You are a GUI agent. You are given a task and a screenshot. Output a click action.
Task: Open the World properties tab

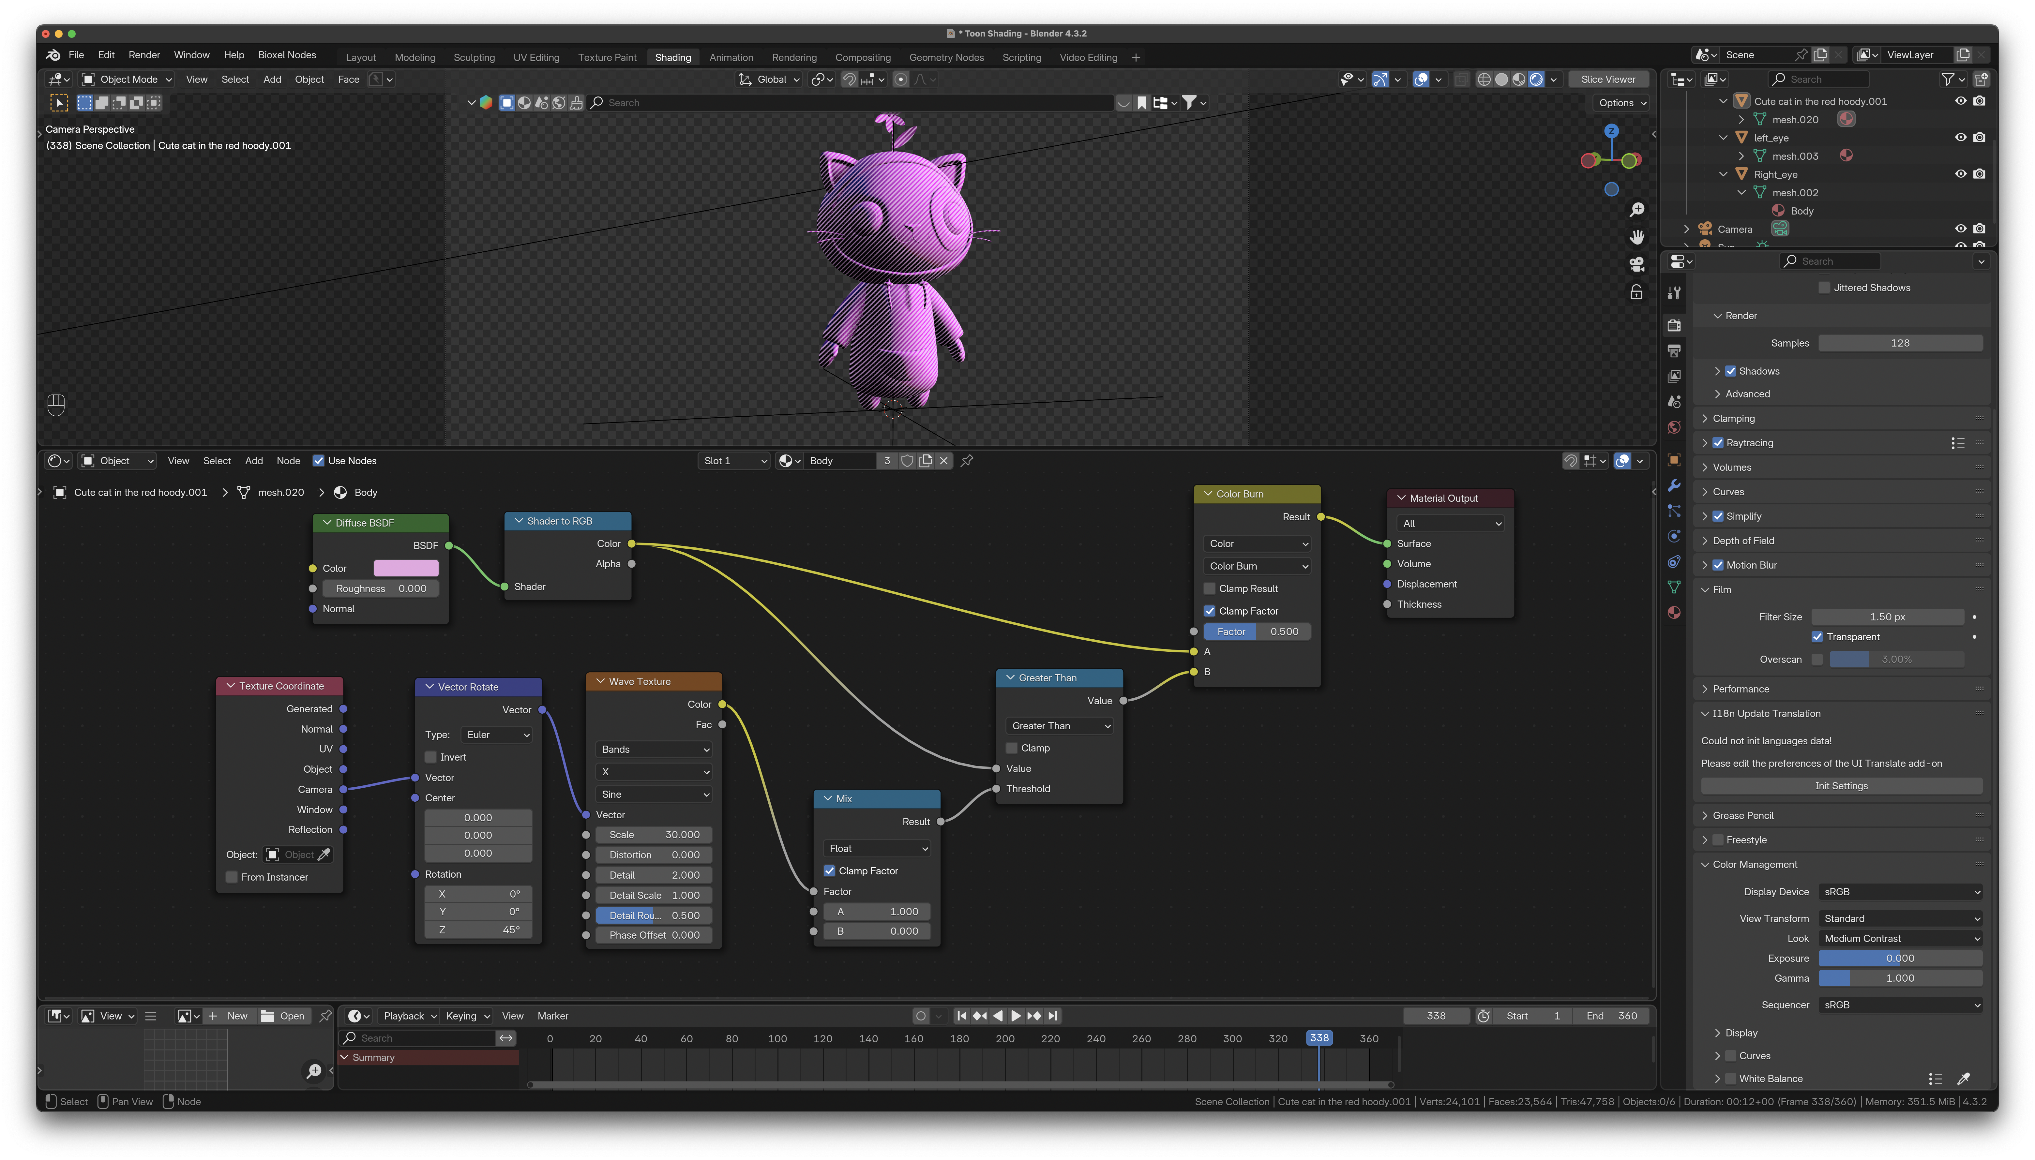tap(1674, 428)
